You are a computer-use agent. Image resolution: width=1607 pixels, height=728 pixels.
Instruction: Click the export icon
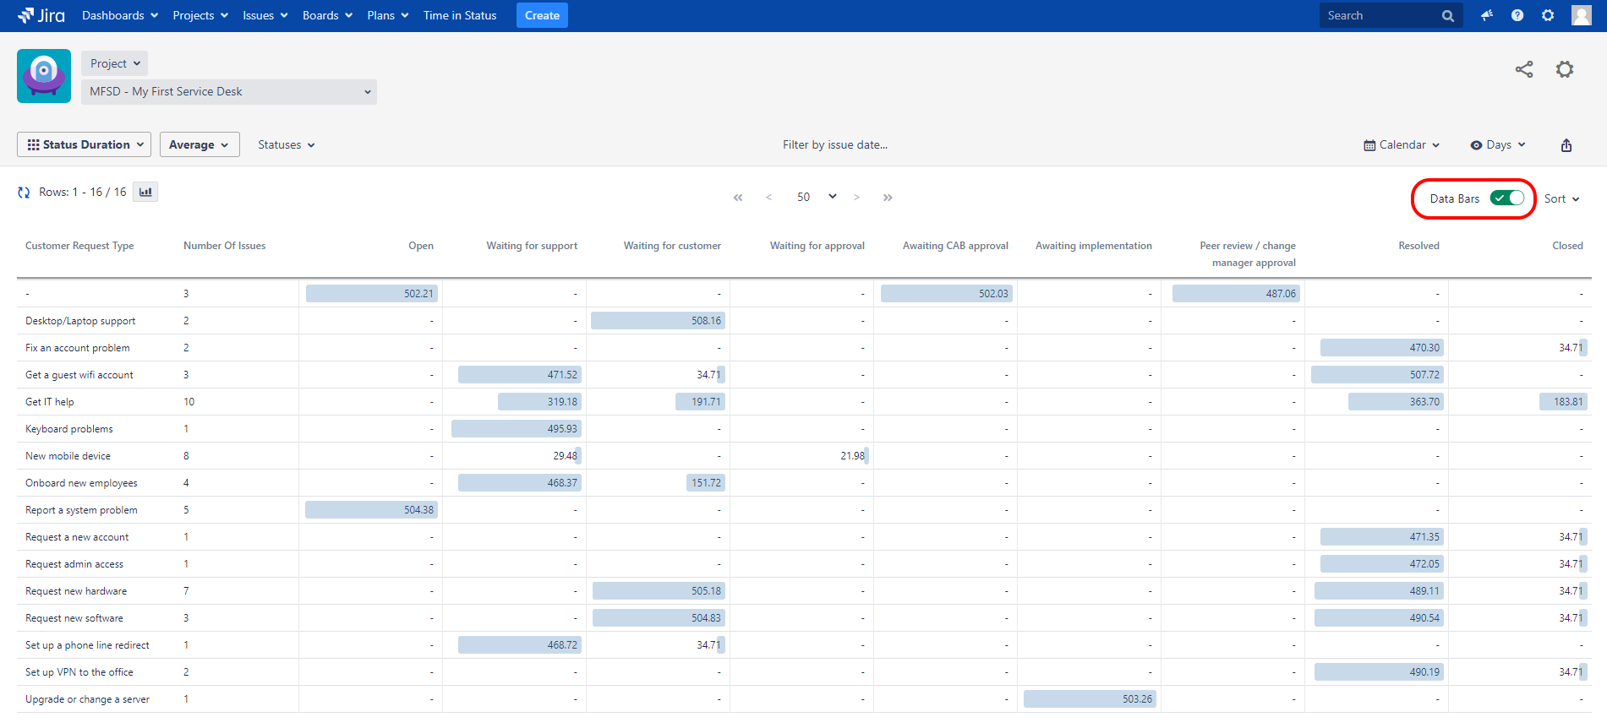1566,145
